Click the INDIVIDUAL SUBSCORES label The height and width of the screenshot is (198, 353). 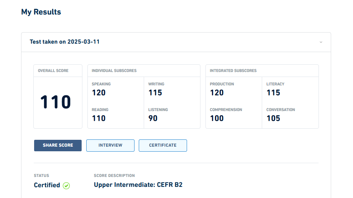coord(114,70)
